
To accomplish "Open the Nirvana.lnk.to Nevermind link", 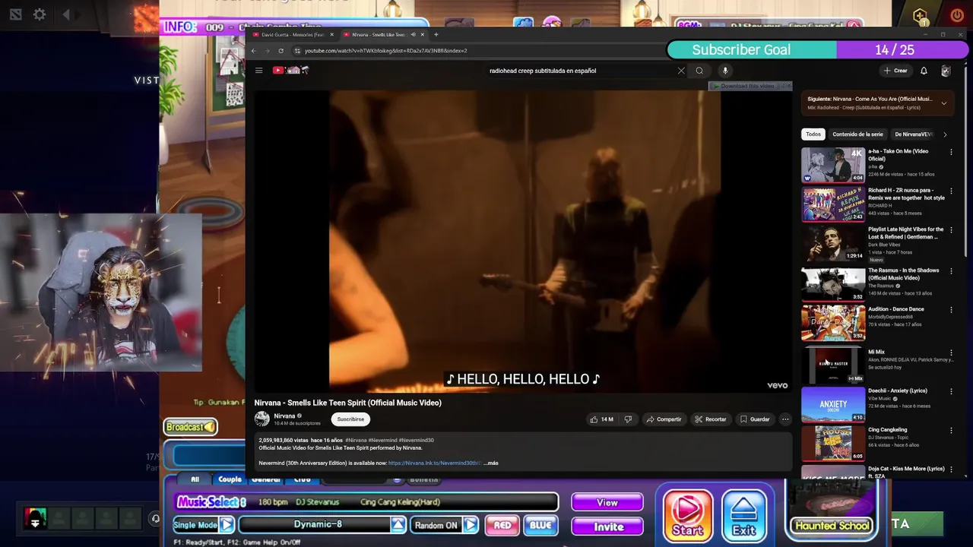I will coord(435,463).
